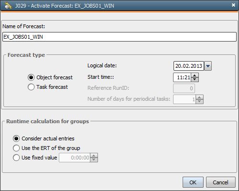Decrease Start time with down arrow
Image resolution: width=239 pixels, height=191 pixels.
pos(195,79)
